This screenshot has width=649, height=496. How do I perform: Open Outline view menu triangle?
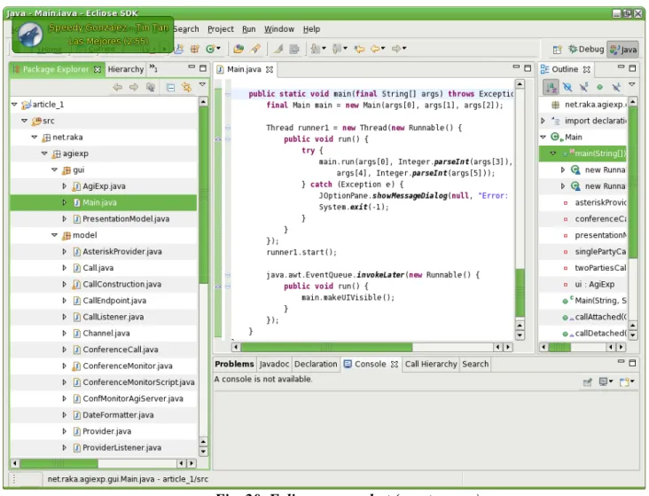pos(631,84)
